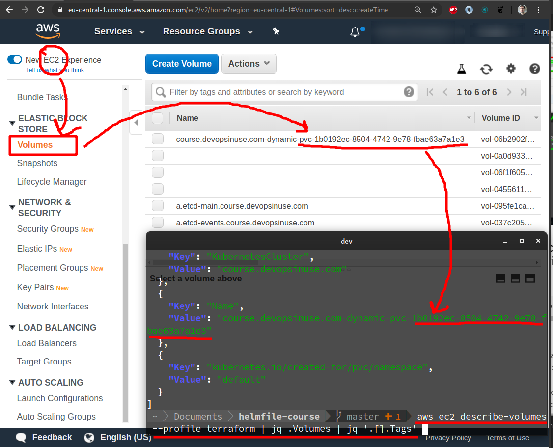Click the Feedback button text
The height and width of the screenshot is (448, 553).
(x=52, y=437)
